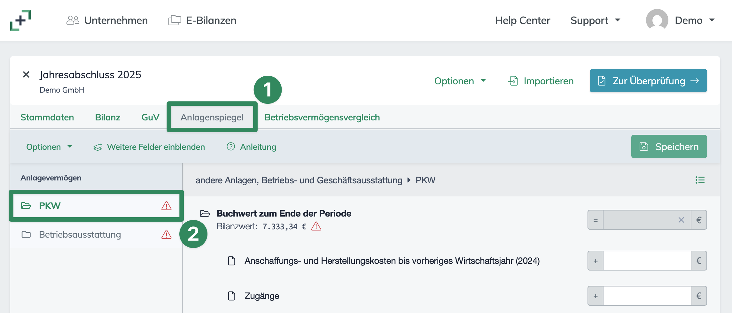
Task: Save with the Speichern button
Action: tap(669, 147)
